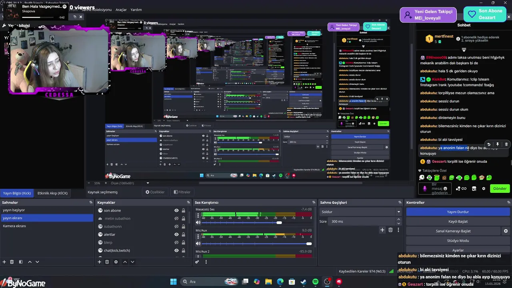This screenshot has width=512, height=288.
Task: Click Kaydı Başlat button
Action: [458, 221]
